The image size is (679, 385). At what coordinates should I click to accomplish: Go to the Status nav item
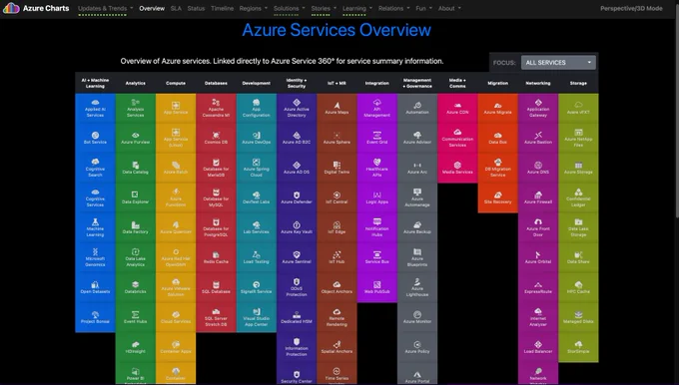point(196,8)
